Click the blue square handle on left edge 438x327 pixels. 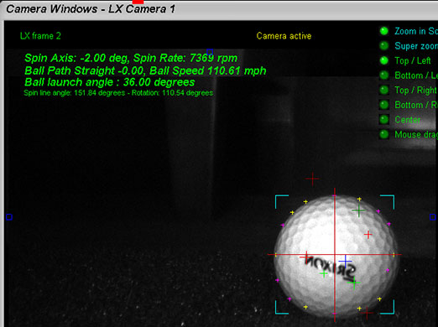coord(9,217)
